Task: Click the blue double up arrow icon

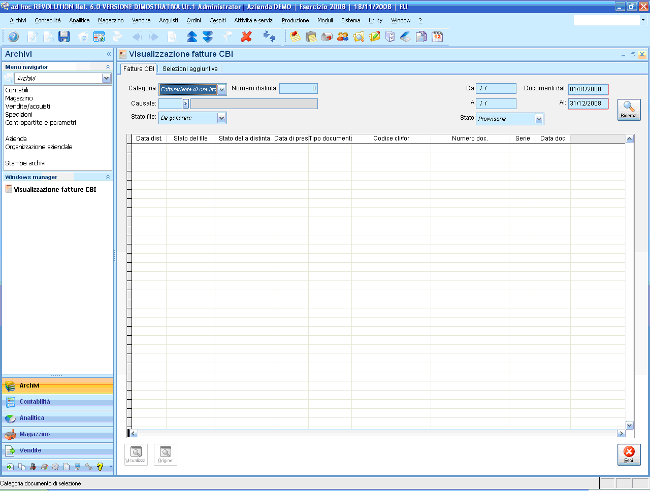Action: pos(192,37)
